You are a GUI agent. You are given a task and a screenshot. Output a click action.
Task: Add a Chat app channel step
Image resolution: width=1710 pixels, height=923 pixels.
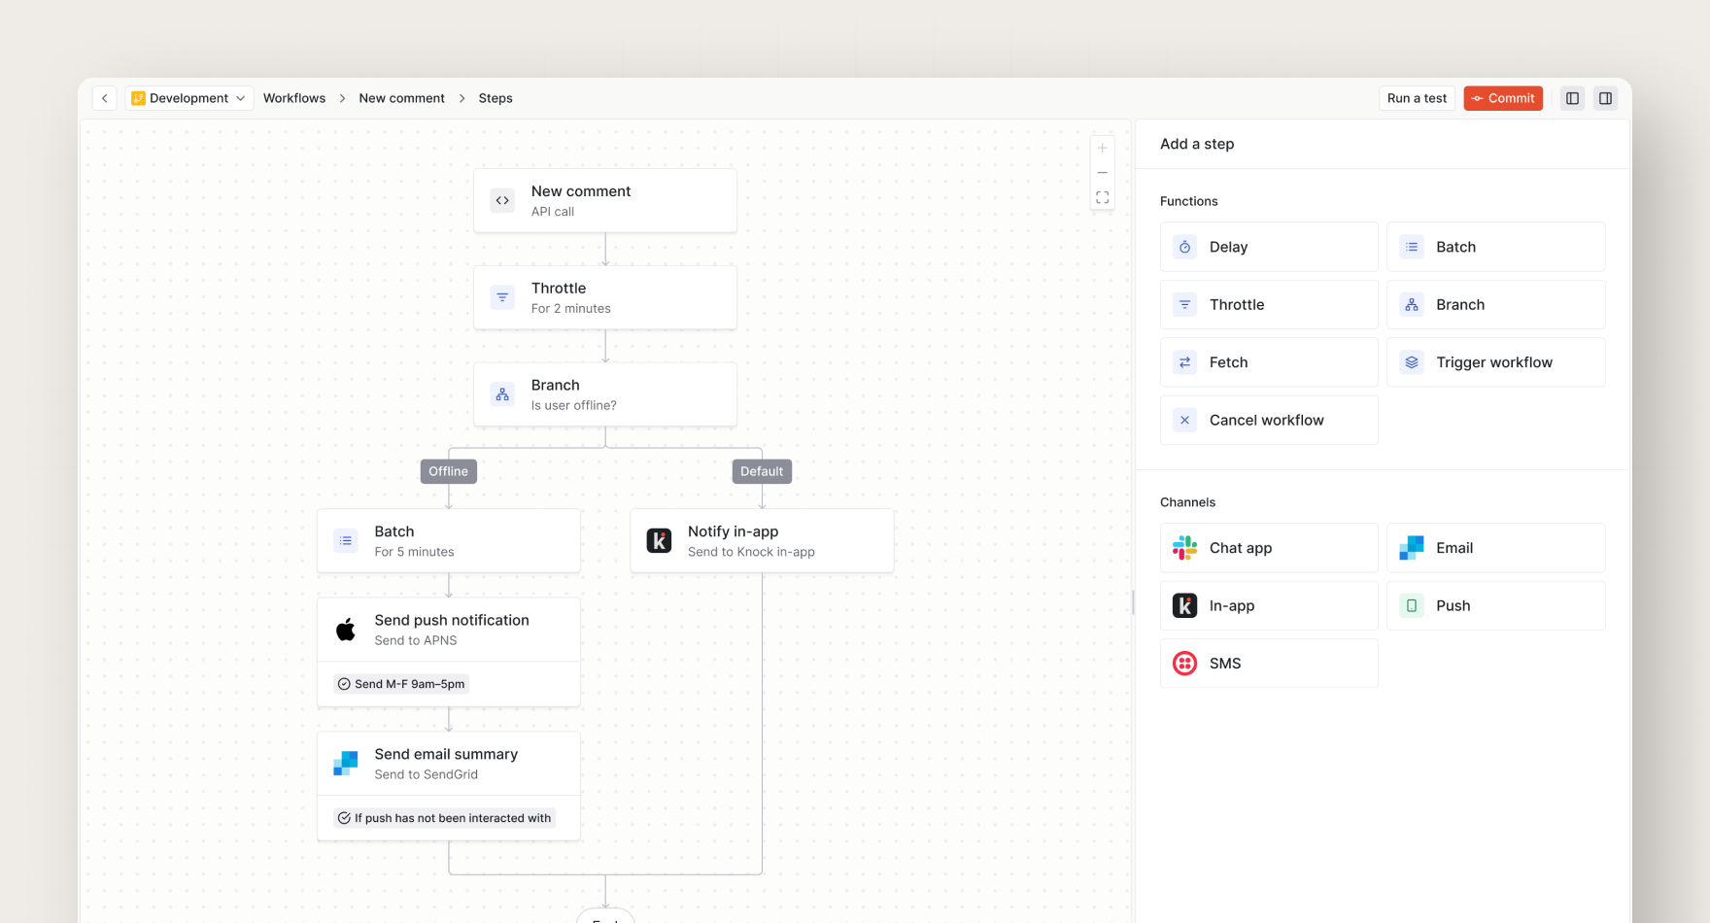tap(1269, 547)
